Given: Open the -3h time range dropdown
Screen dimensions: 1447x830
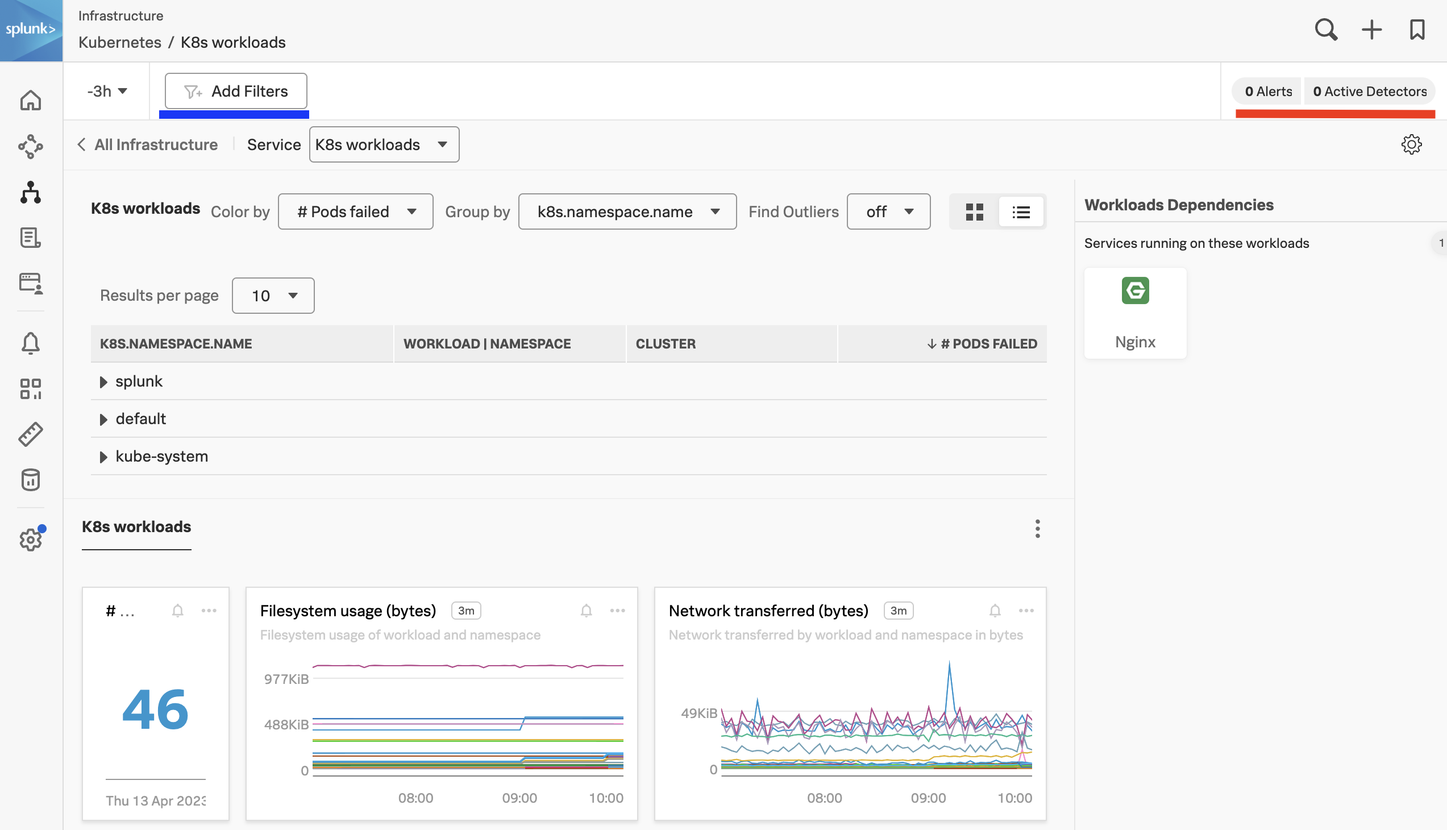Looking at the screenshot, I should point(107,91).
